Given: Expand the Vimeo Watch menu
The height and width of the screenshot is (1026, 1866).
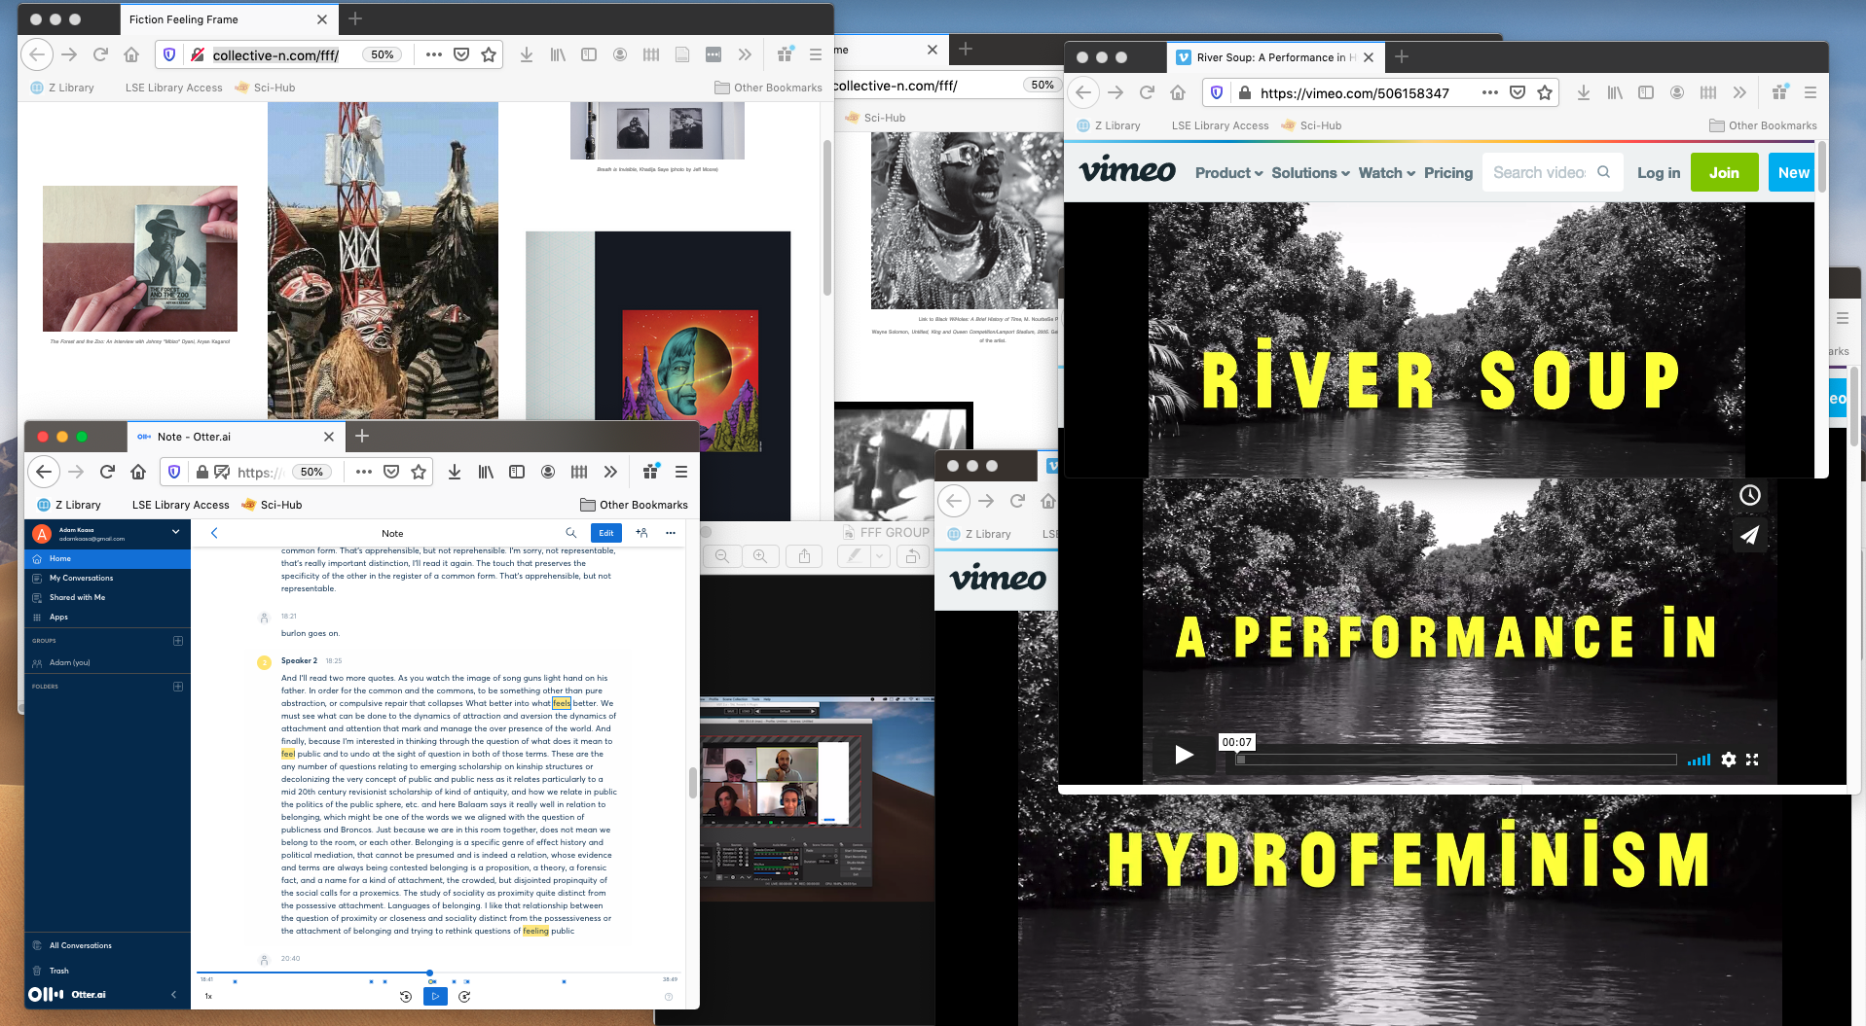Looking at the screenshot, I should 1387,173.
